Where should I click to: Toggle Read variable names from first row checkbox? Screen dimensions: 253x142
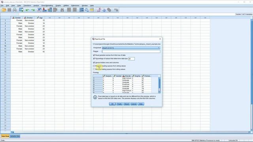pos(94,55)
